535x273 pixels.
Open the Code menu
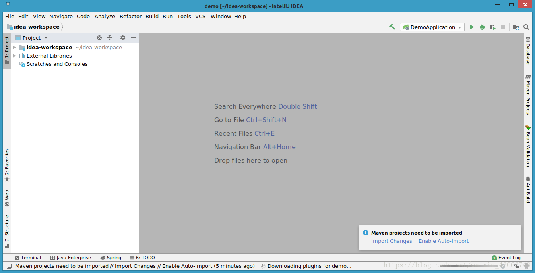pos(83,16)
